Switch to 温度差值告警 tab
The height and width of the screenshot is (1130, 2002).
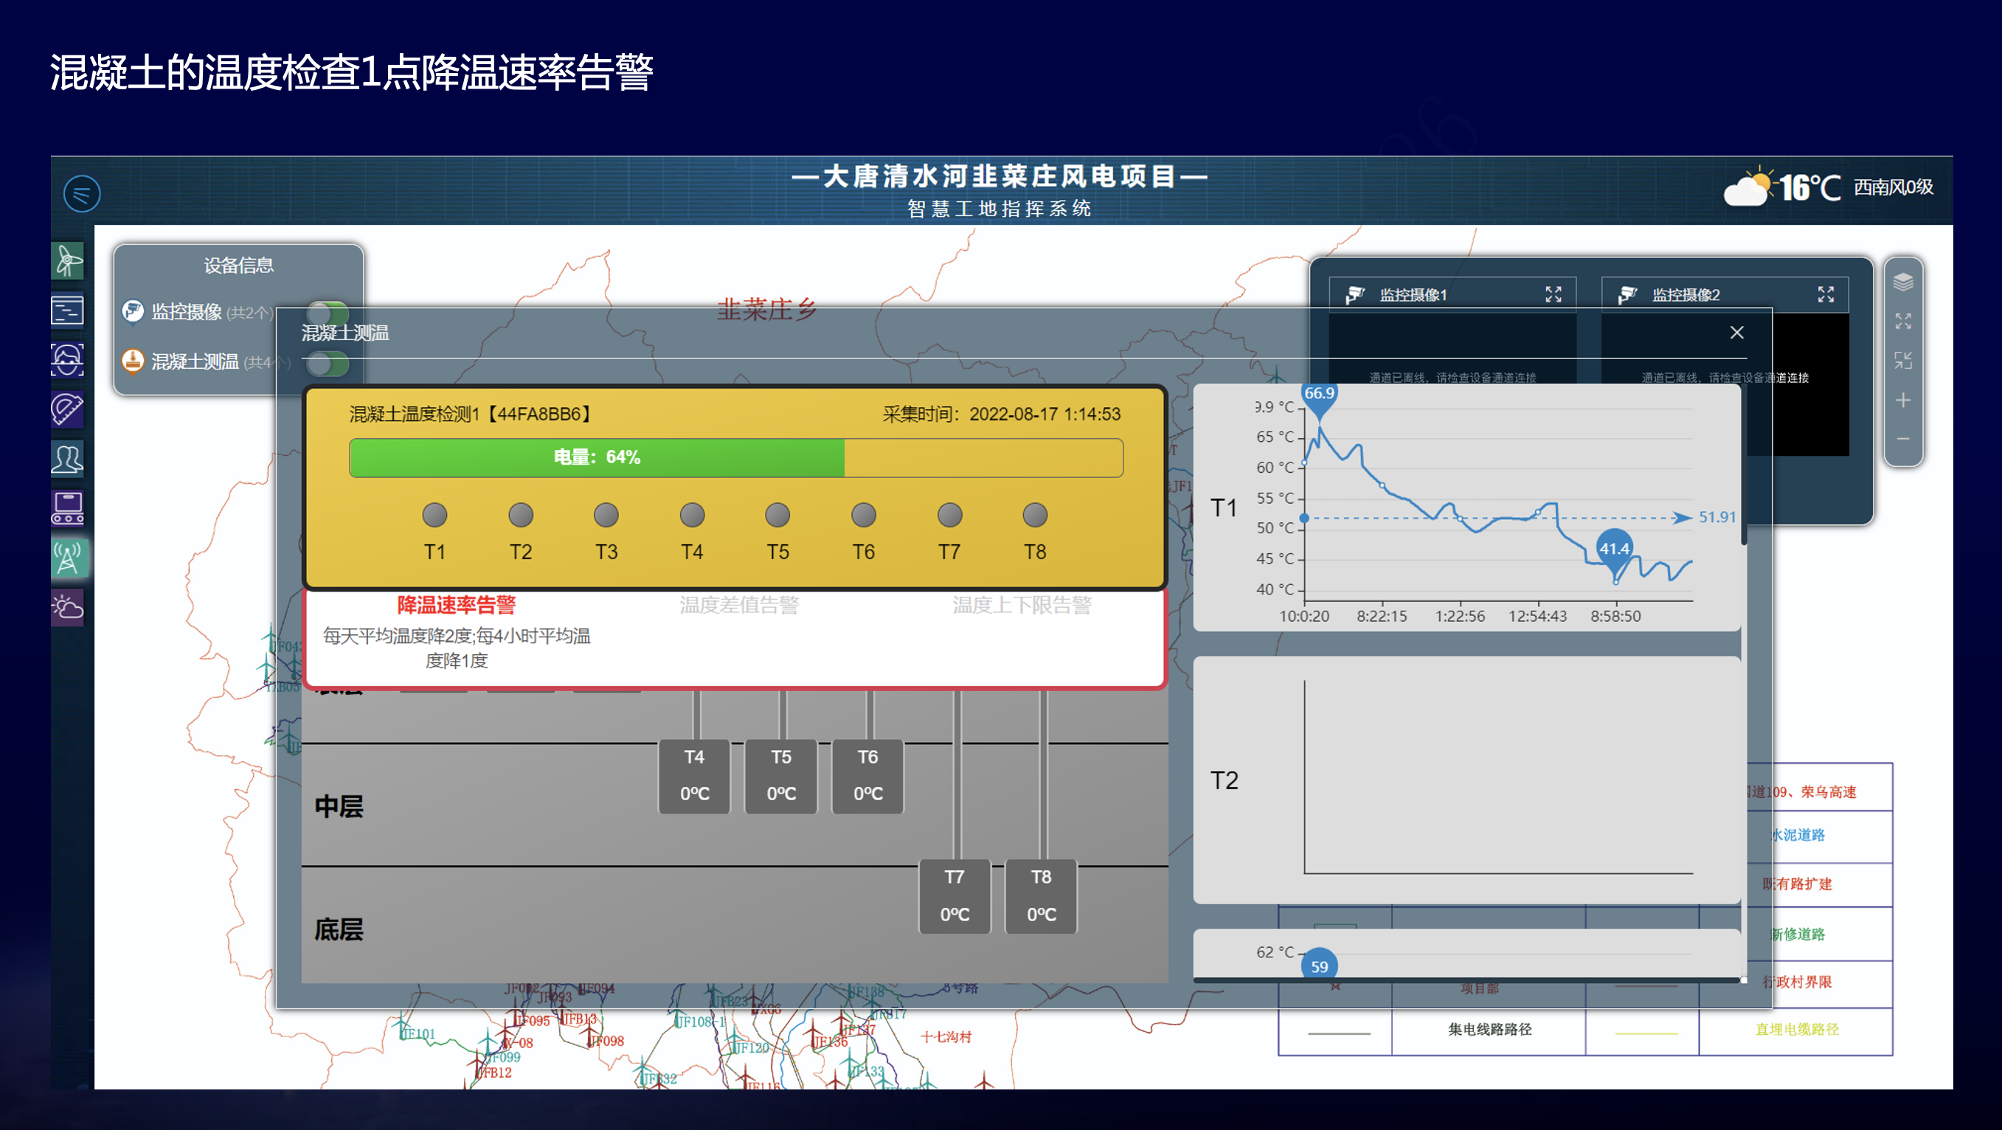738,605
